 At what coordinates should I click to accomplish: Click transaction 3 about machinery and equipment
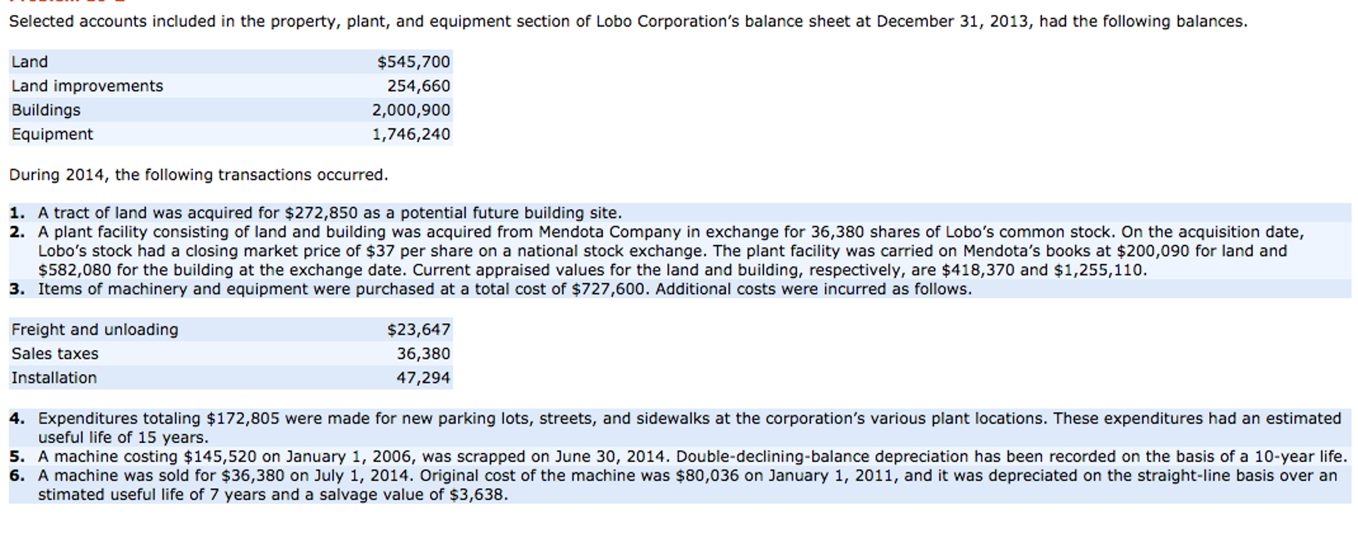click(504, 289)
